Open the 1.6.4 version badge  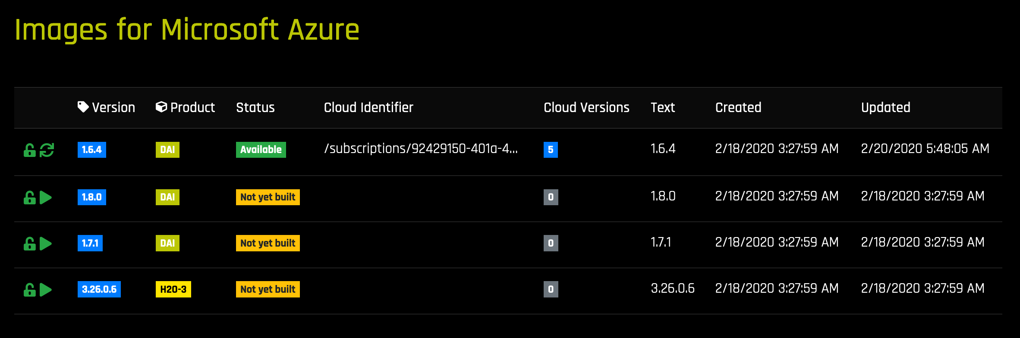[x=92, y=150]
